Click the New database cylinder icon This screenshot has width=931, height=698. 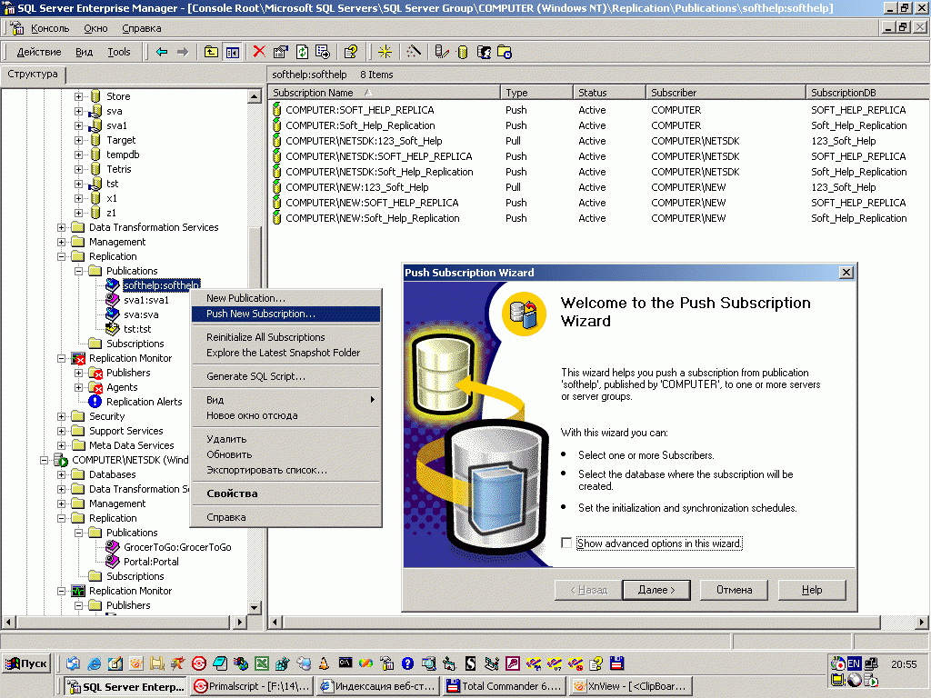tap(463, 52)
